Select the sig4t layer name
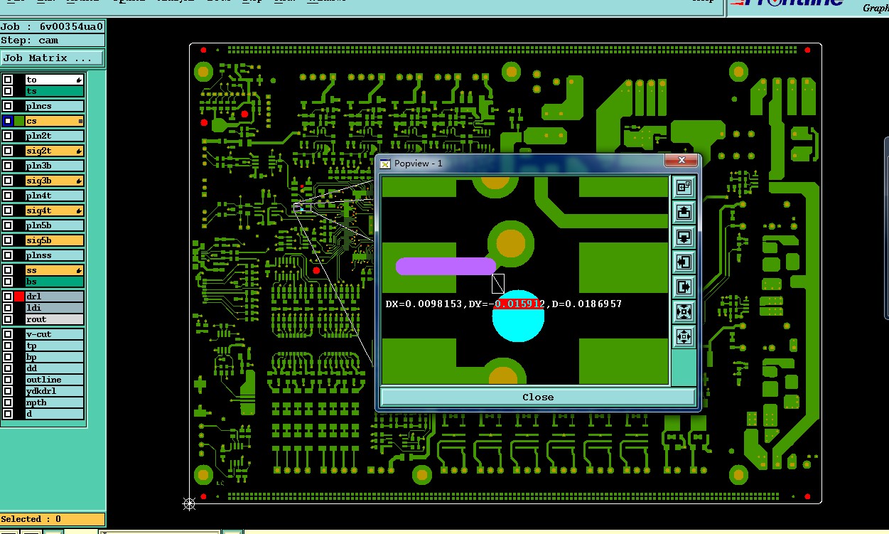The image size is (889, 534). (x=54, y=211)
